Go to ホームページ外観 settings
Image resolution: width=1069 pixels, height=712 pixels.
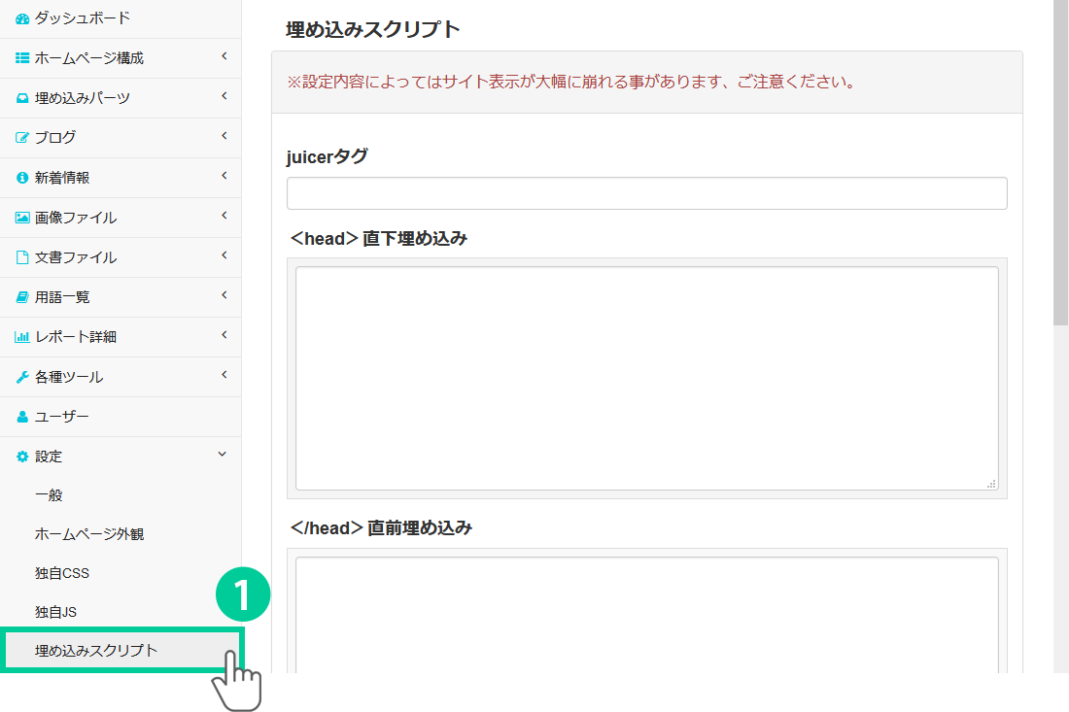point(89,534)
